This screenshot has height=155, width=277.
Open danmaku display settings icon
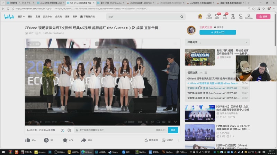(69, 130)
